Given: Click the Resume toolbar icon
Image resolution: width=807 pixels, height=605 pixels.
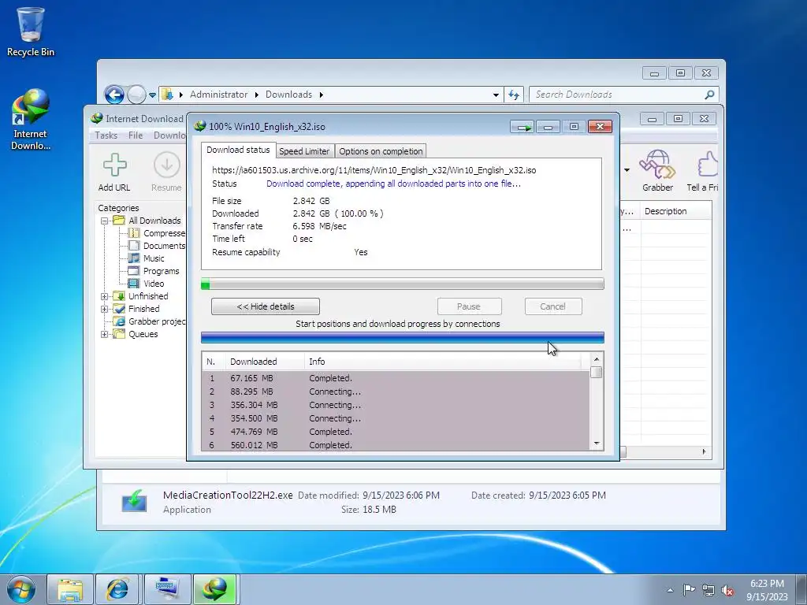Looking at the screenshot, I should coord(166,165).
